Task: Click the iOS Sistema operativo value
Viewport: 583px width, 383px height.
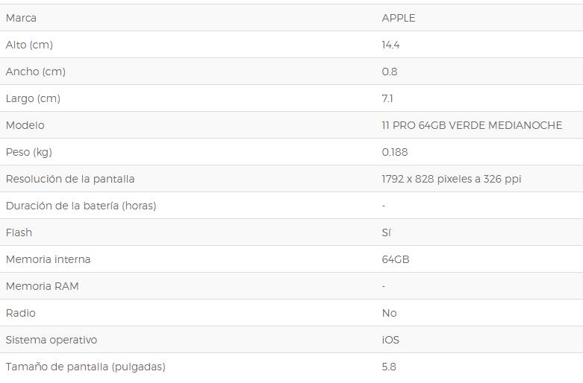Action: 390,340
